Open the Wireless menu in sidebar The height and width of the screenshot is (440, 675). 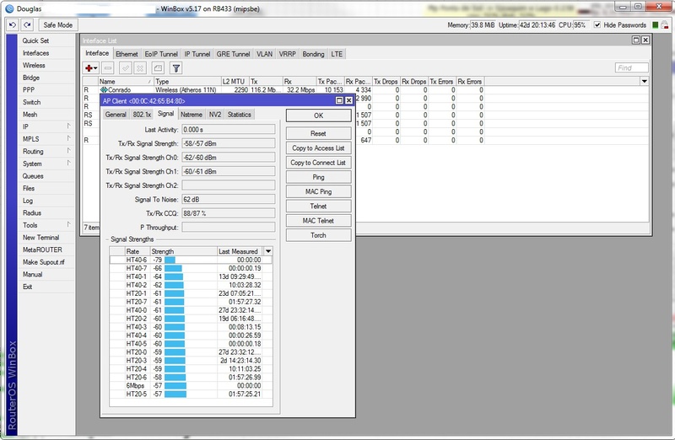[35, 65]
